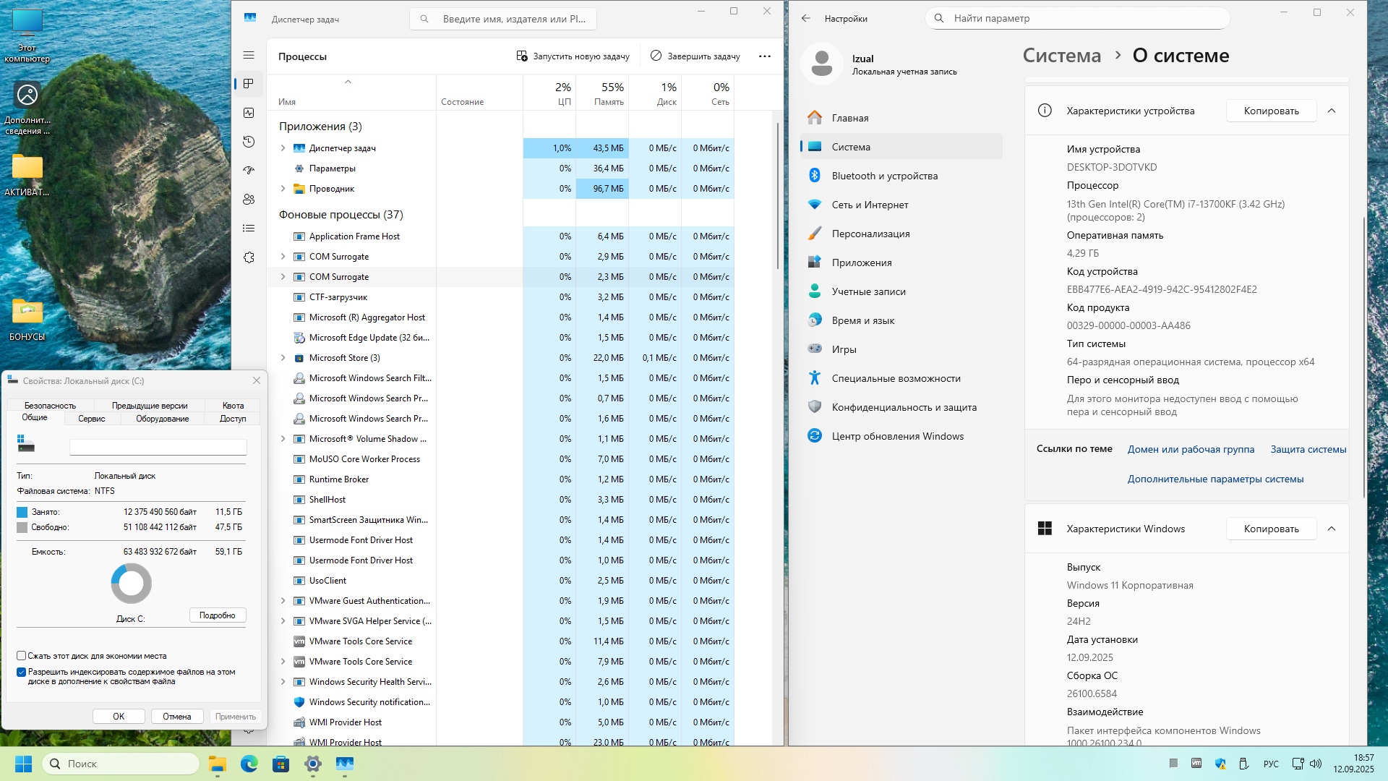Click info icon beside 'Характеристики устройства'
This screenshot has height=781, width=1388.
pyautogui.click(x=1045, y=111)
